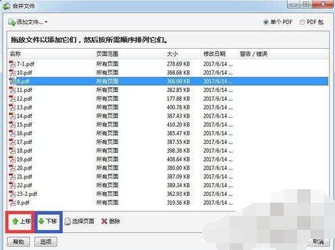335x250 pixels.
Task: Click the 选项 options button
Action: (x=46, y=242)
